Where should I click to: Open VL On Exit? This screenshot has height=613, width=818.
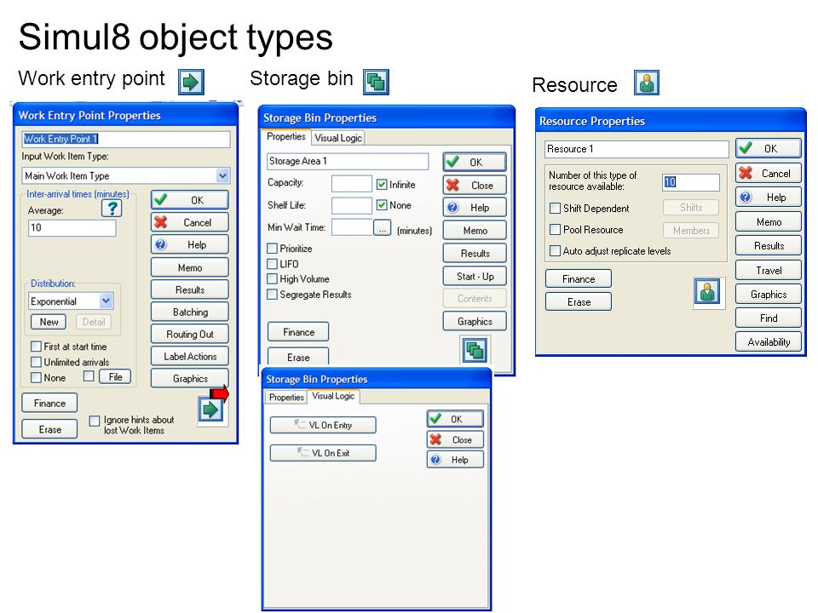(323, 453)
